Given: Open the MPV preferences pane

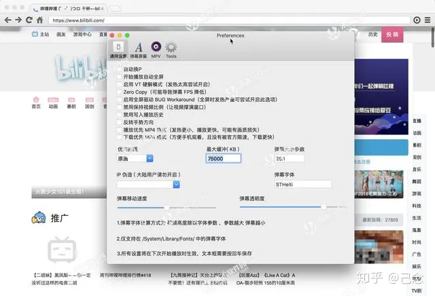Looking at the screenshot, I should click(x=156, y=50).
